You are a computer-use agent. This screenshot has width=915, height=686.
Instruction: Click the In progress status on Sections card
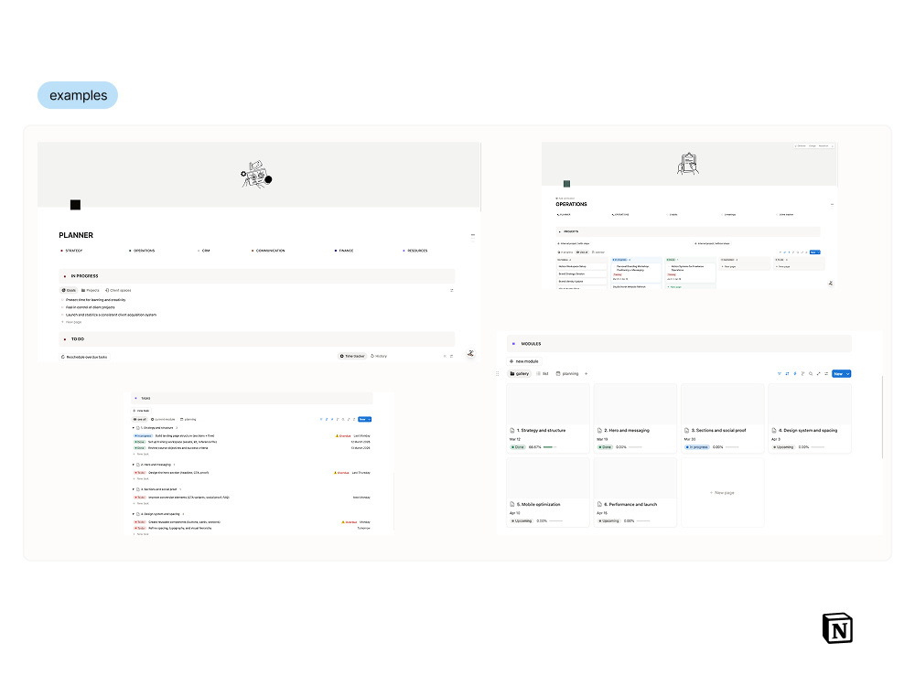click(697, 447)
